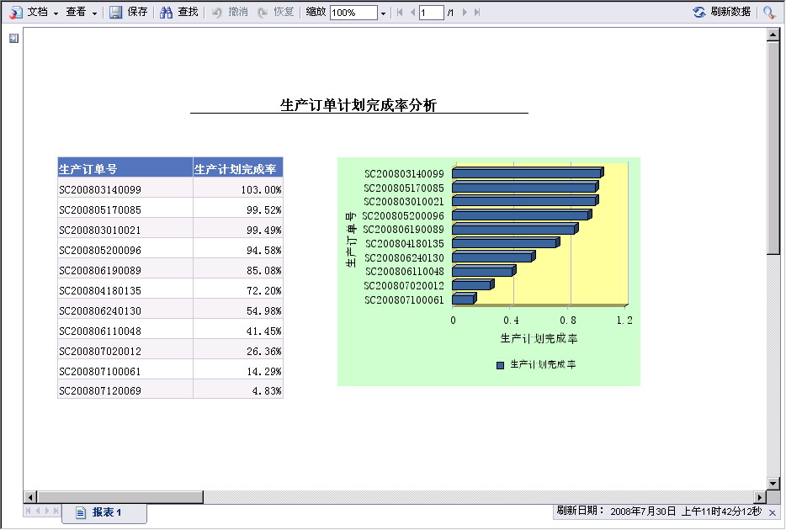Open the 查看 view menu
The height and width of the screenshot is (530, 786).
(x=77, y=12)
